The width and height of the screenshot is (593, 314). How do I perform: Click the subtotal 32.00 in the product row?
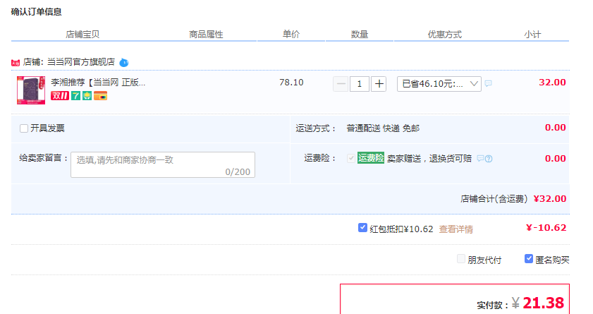[x=552, y=83]
